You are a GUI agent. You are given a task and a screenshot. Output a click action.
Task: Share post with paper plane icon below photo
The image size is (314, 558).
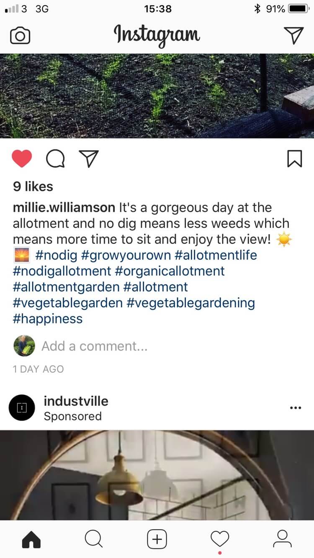point(89,159)
